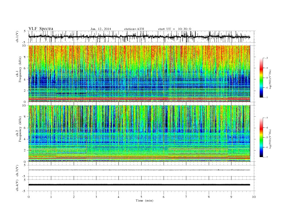Click the "ch.3(V)" axis label

click(x=17, y=171)
